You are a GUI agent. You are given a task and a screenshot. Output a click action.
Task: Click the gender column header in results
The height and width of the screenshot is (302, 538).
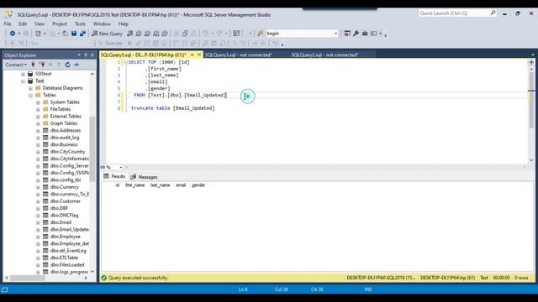[198, 185]
